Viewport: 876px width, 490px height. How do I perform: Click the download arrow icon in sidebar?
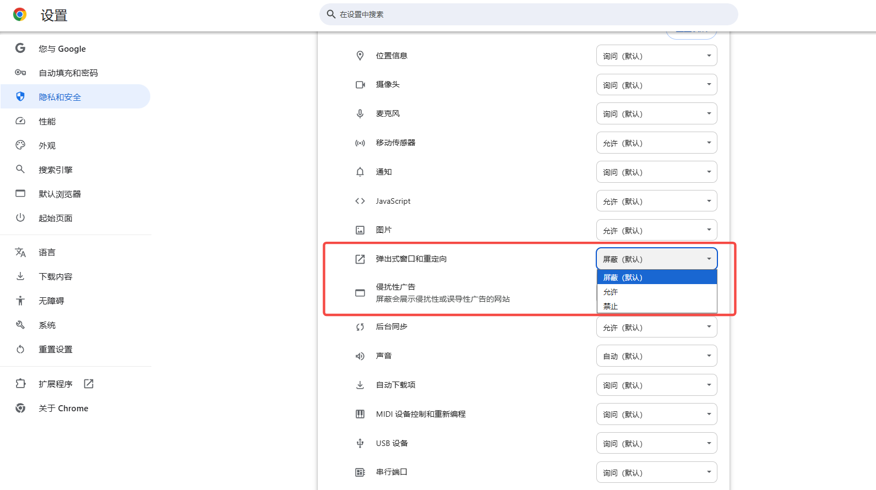tap(20, 276)
